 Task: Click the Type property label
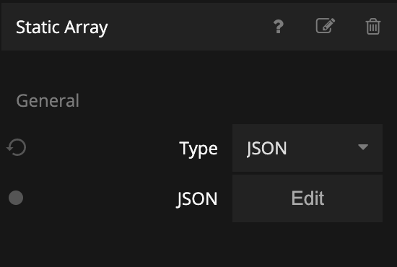coord(198,149)
